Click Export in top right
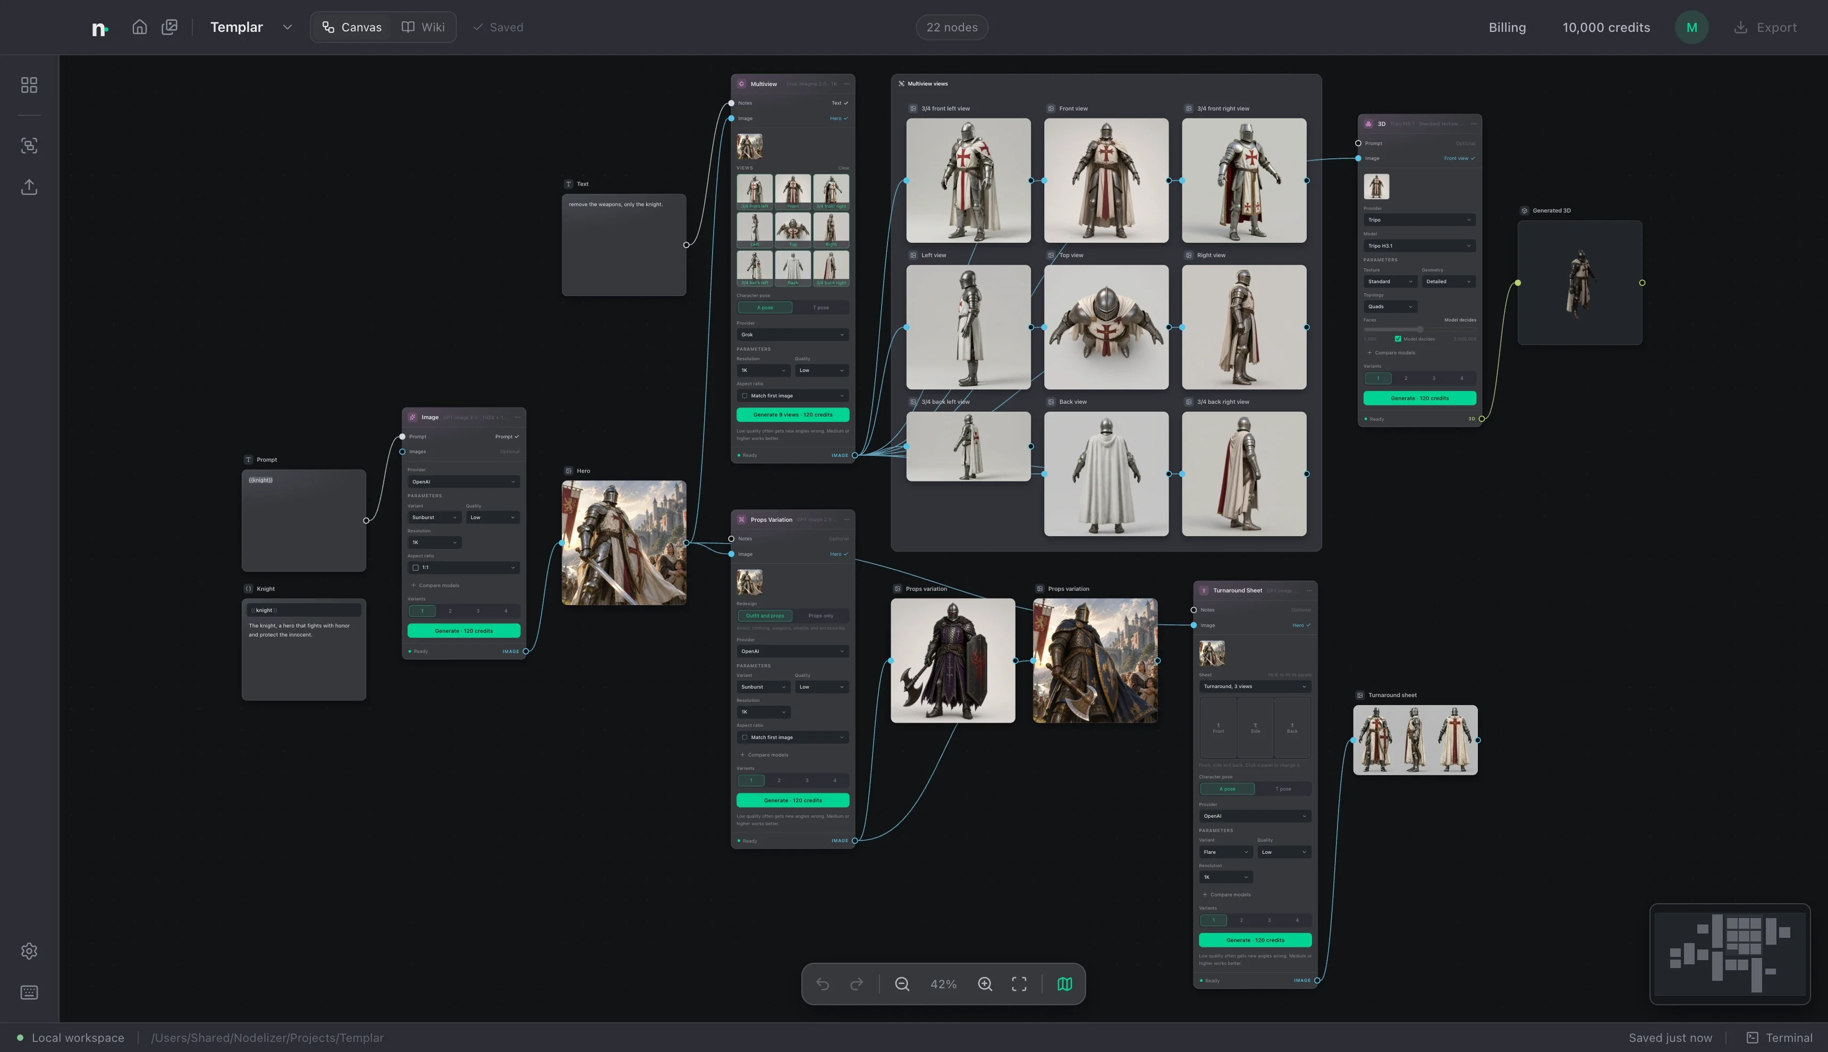Image resolution: width=1828 pixels, height=1052 pixels. [1765, 28]
